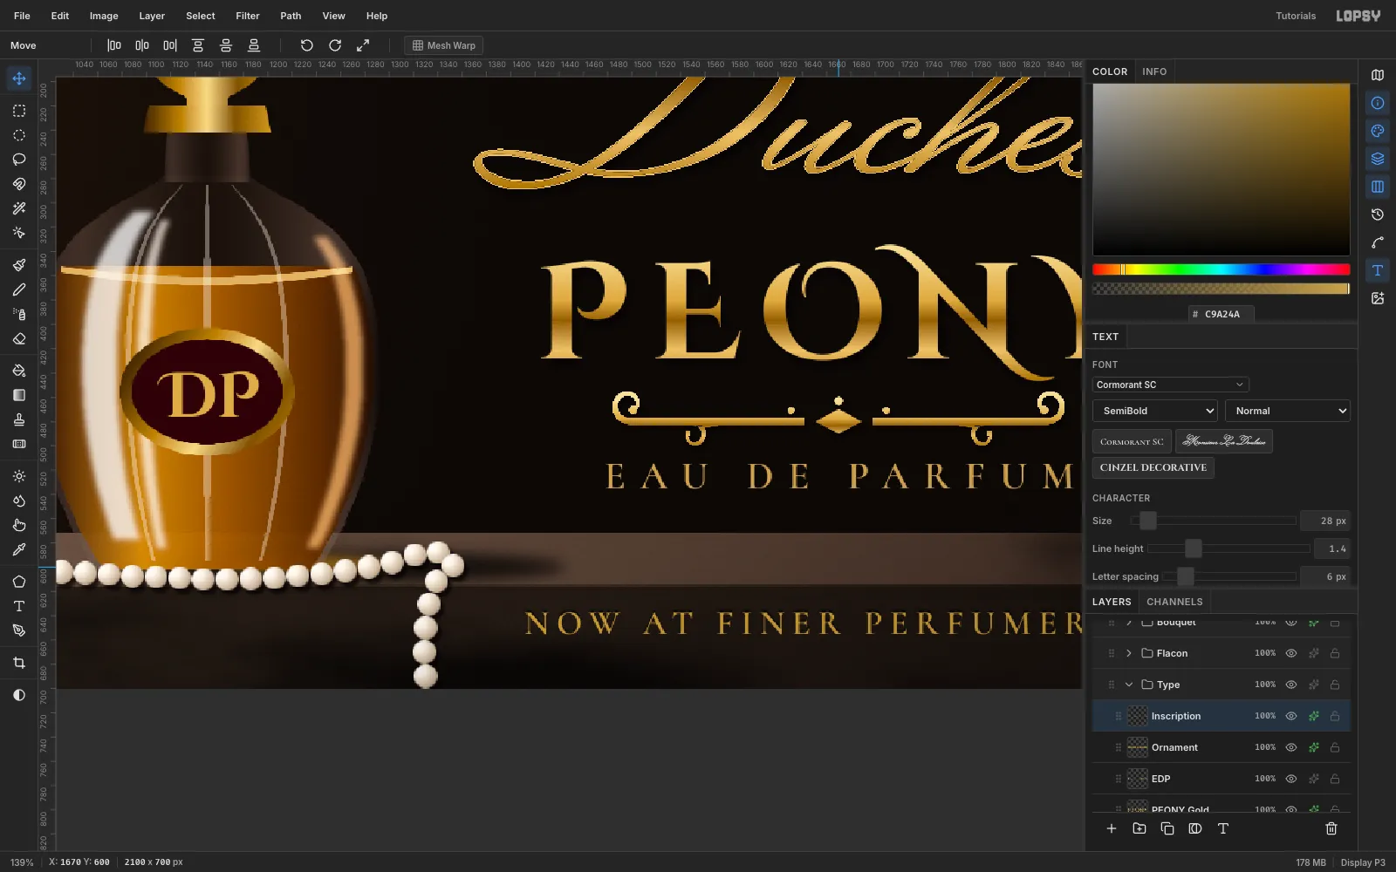Open the History panel icon
The width and height of the screenshot is (1396, 872).
(1378, 215)
